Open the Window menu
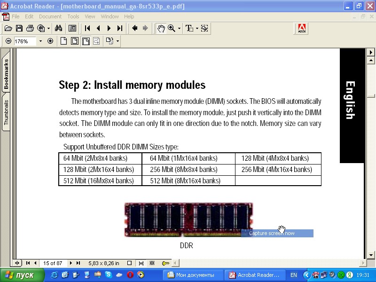Screen dimensions: 376x282 (x=110, y=16)
